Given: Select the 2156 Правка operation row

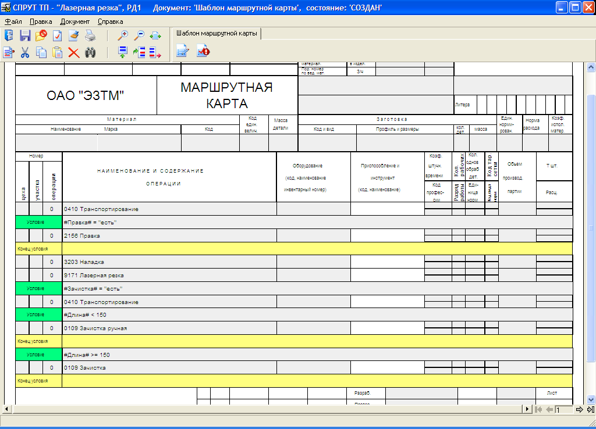Looking at the screenshot, I should coord(294,236).
